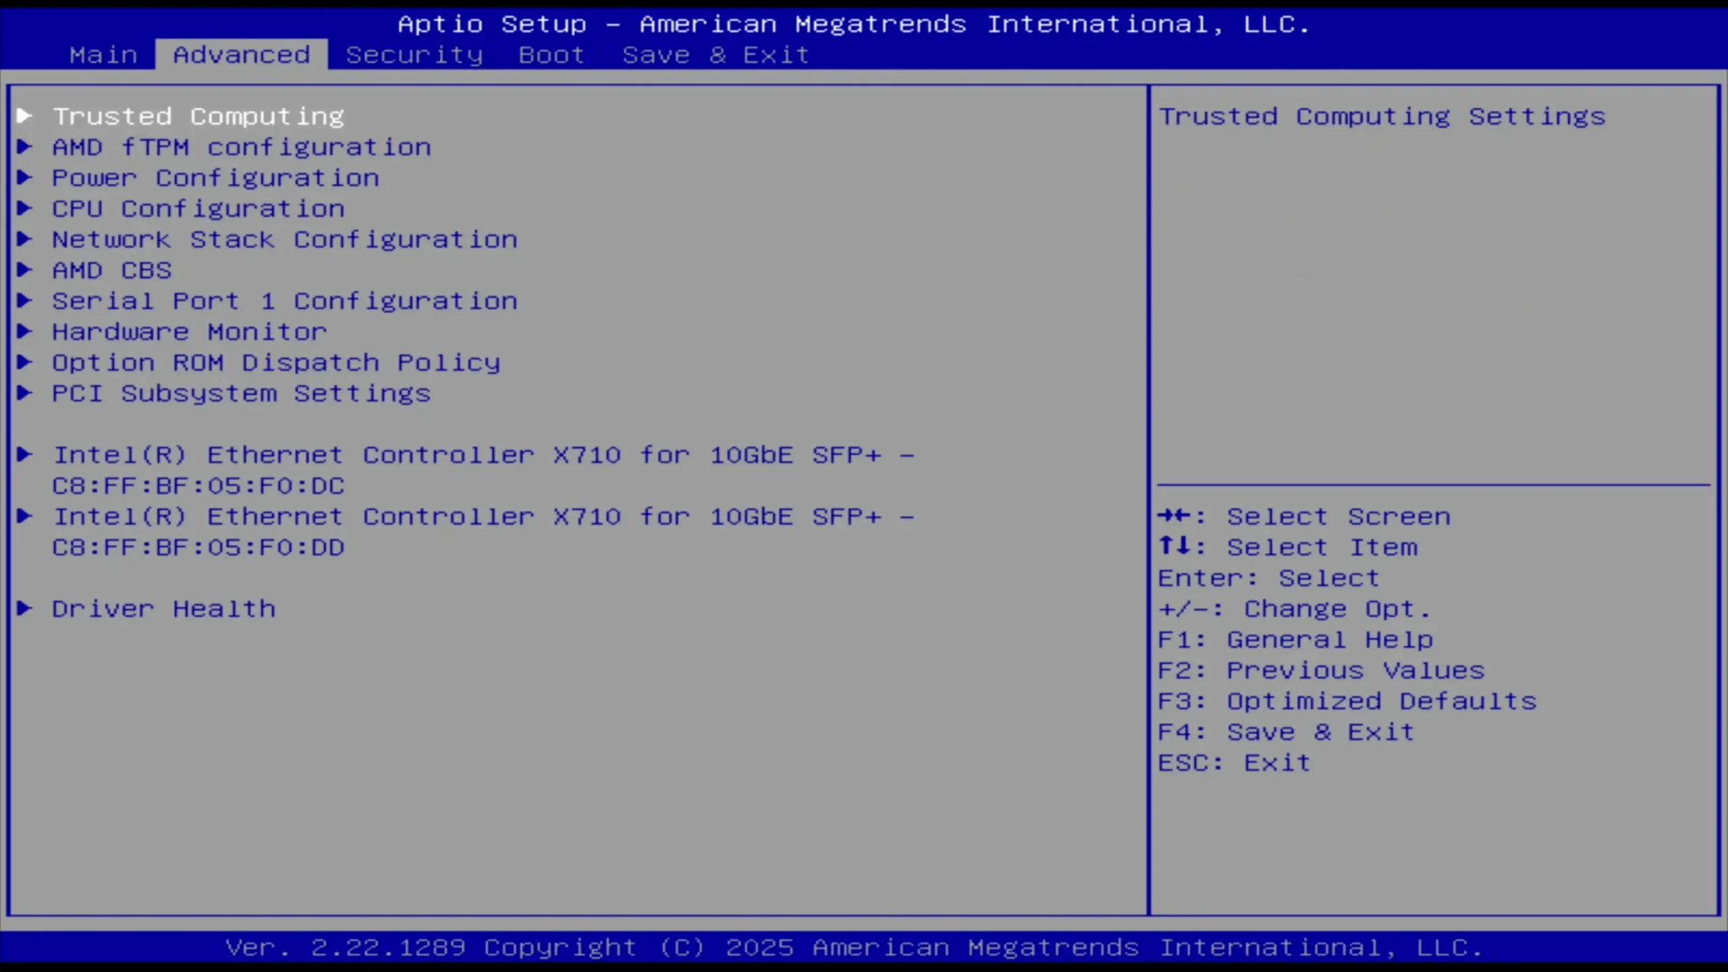Click the Trusted Computing Settings help text
This screenshot has width=1728, height=972.
click(1382, 117)
